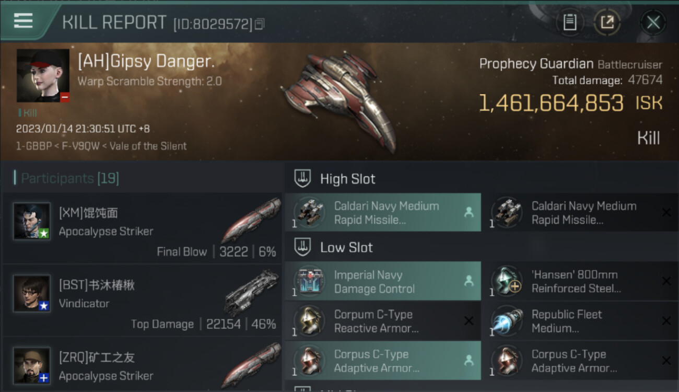Click the Prophecy Guardian ship name
The width and height of the screenshot is (679, 392).
coord(536,64)
